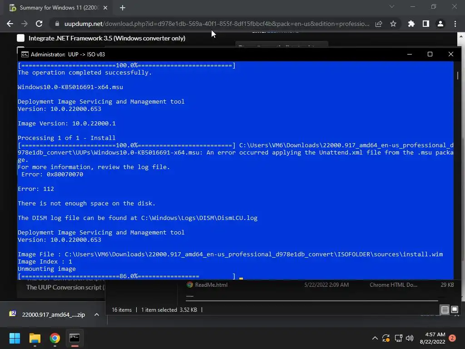Open Chrome tab search chevron
Screen dimensions: 465x349
coord(392,6)
